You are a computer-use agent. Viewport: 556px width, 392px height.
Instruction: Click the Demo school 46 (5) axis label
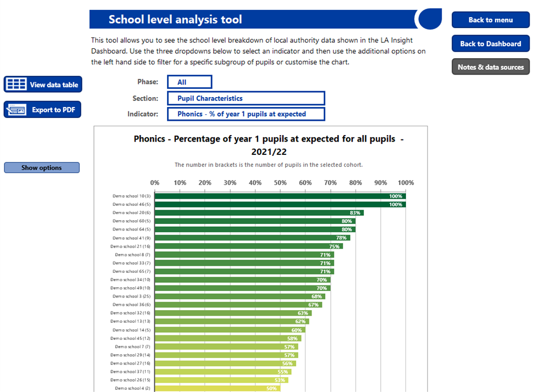(x=131, y=204)
